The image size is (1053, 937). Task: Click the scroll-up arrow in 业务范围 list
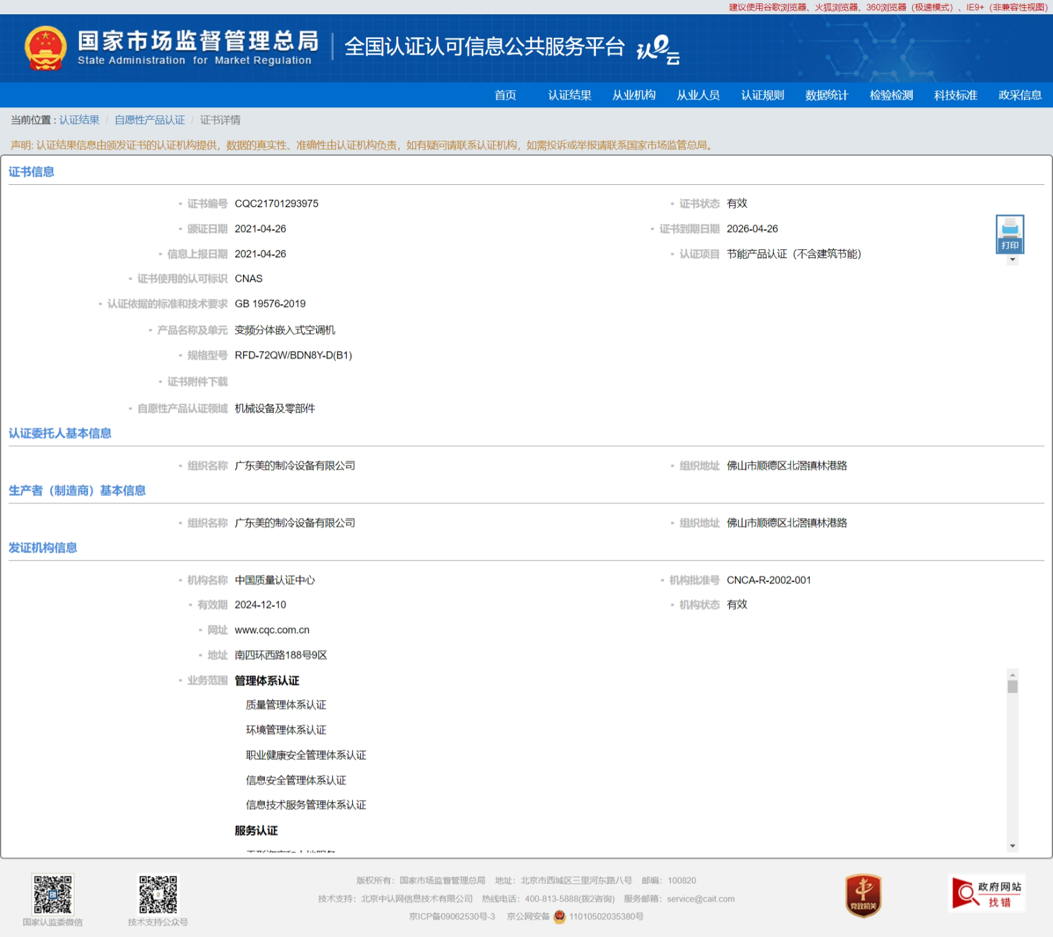pos(1013,675)
